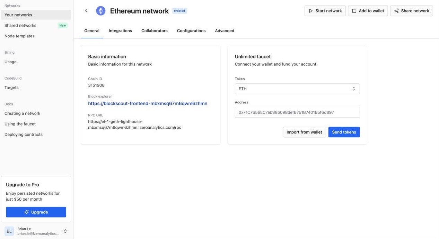Click the wallet icon in Add to wallet

pos(354,11)
